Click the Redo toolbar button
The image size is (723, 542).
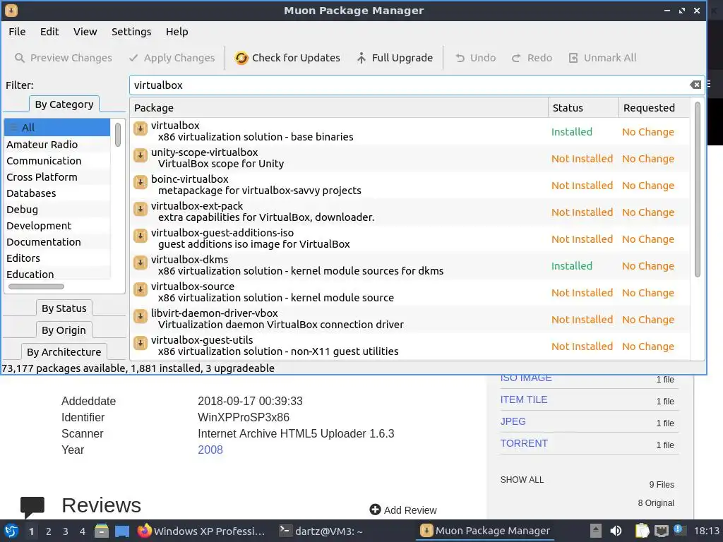pyautogui.click(x=532, y=58)
